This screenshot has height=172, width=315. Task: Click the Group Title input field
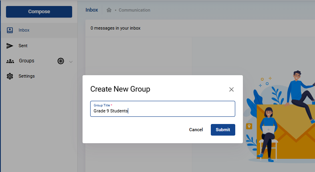point(163,109)
